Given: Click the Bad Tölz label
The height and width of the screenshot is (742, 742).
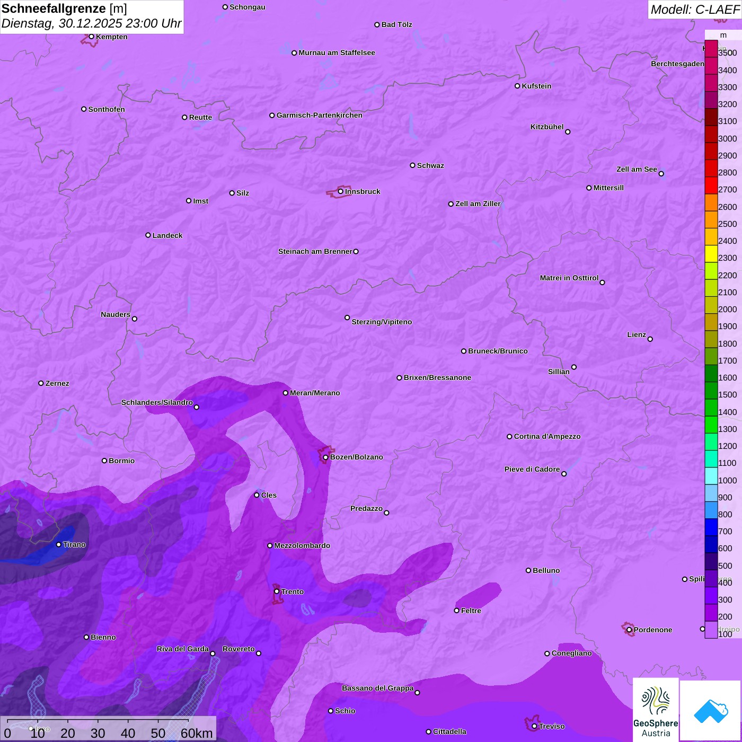Looking at the screenshot, I should pos(397,24).
